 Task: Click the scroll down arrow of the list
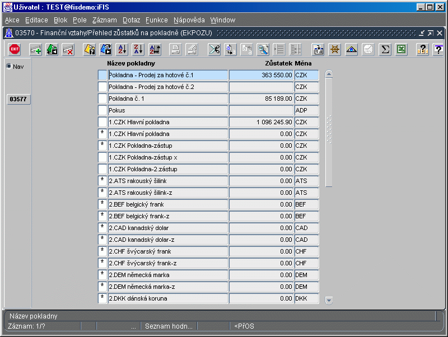click(329, 300)
